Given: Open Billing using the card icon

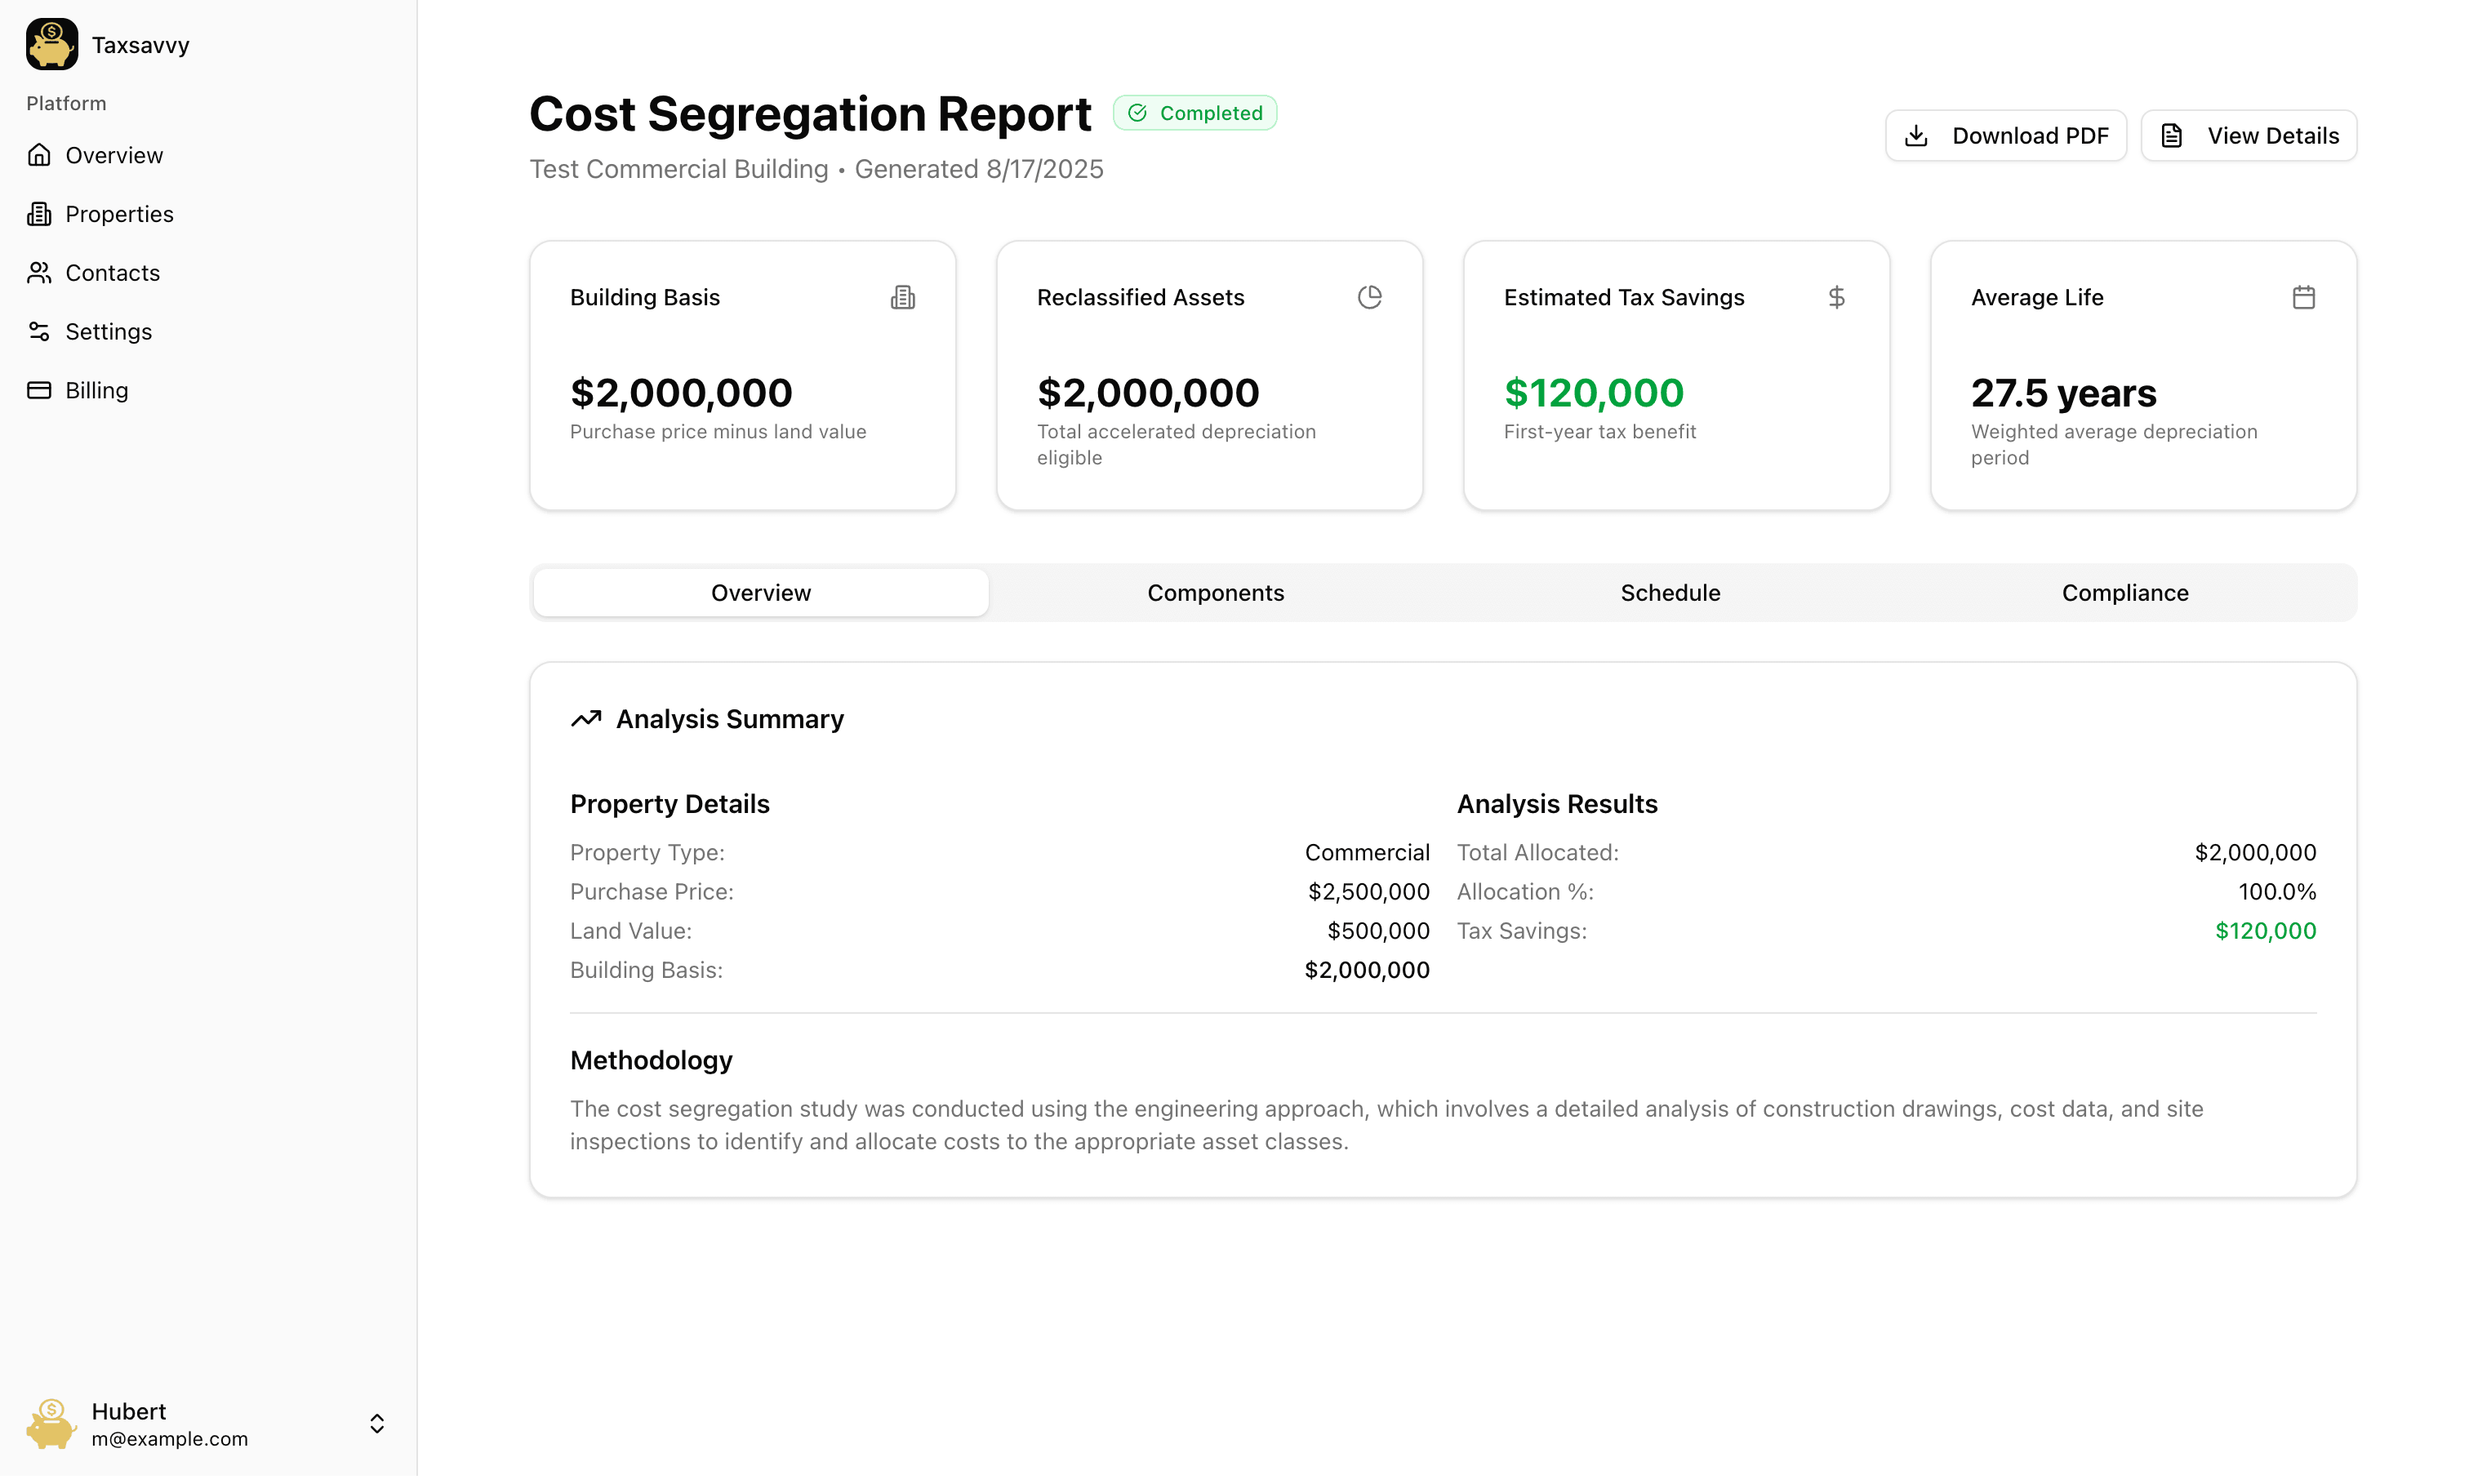Looking at the screenshot, I should pyautogui.click(x=39, y=390).
